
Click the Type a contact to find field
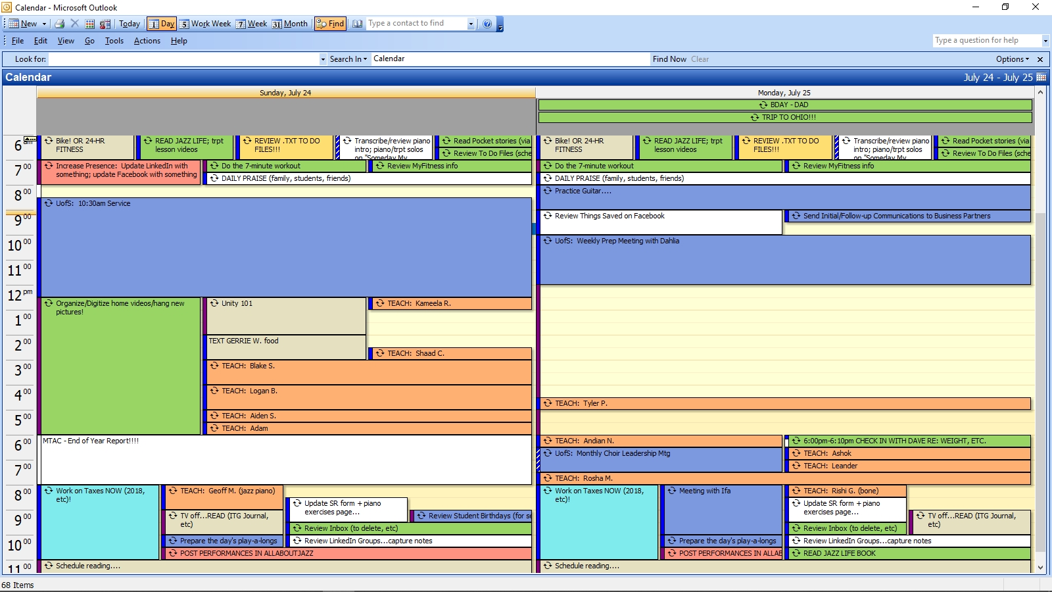pos(416,24)
